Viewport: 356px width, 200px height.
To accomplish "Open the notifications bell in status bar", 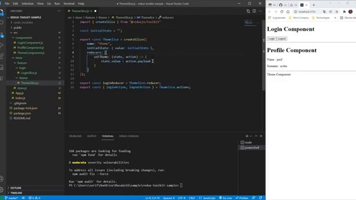I will (x=260, y=198).
